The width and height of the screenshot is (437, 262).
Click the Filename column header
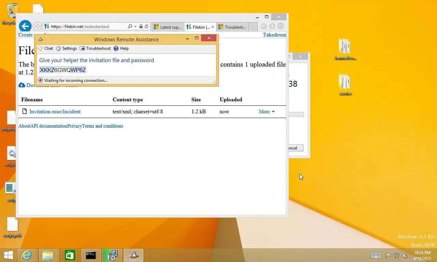click(x=32, y=100)
